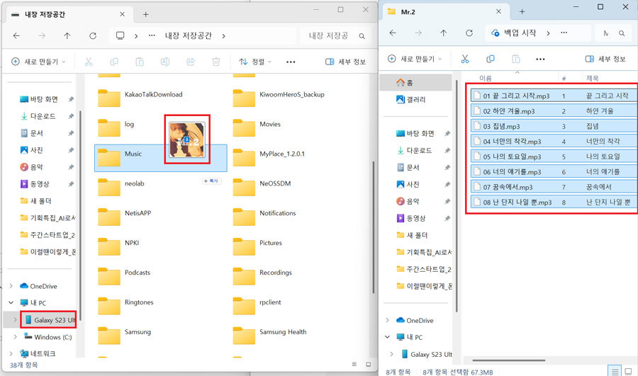Click the Up arrow in left window
This screenshot has width=638, height=376.
pos(67,35)
